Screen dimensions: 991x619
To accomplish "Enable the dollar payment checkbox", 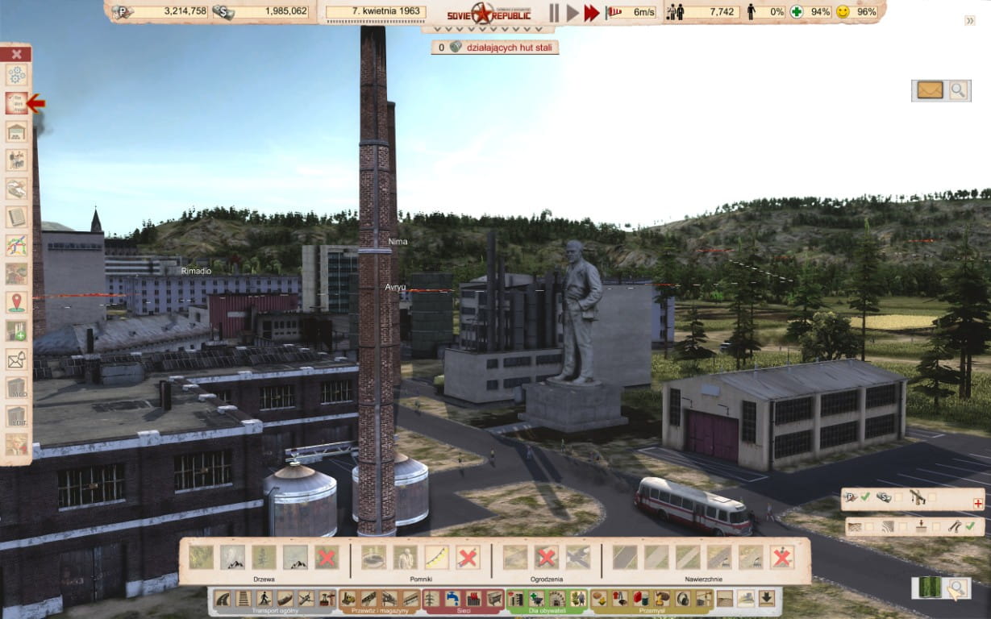I will click(898, 498).
